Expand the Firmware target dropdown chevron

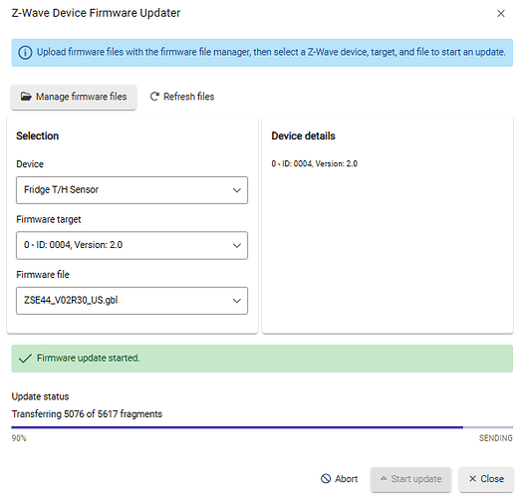tap(237, 245)
